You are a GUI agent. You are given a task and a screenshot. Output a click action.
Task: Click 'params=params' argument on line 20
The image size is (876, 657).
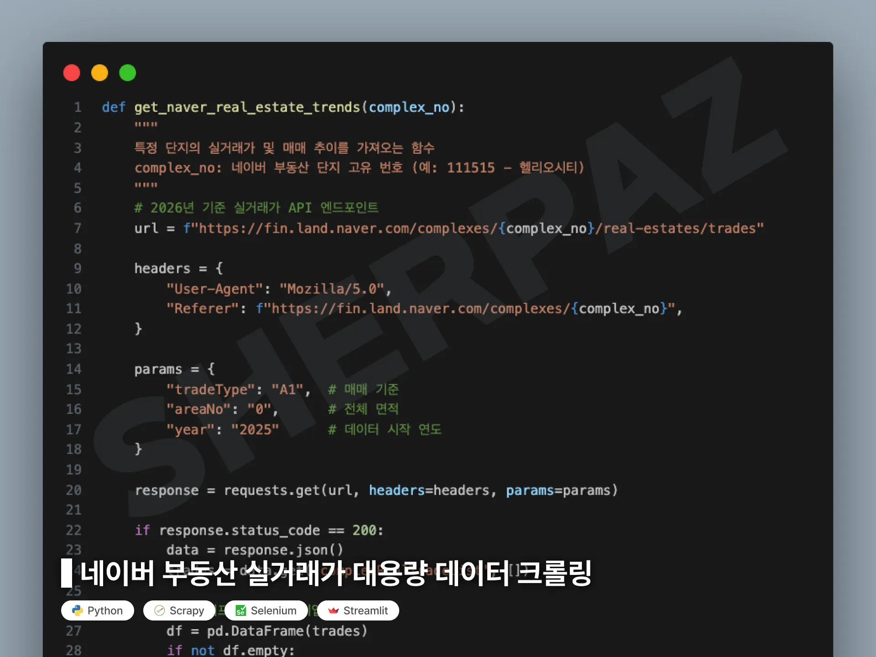[558, 490]
